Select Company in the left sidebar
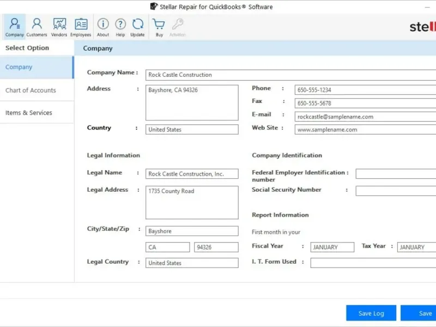Image resolution: width=436 pixels, height=327 pixels. 37,68
